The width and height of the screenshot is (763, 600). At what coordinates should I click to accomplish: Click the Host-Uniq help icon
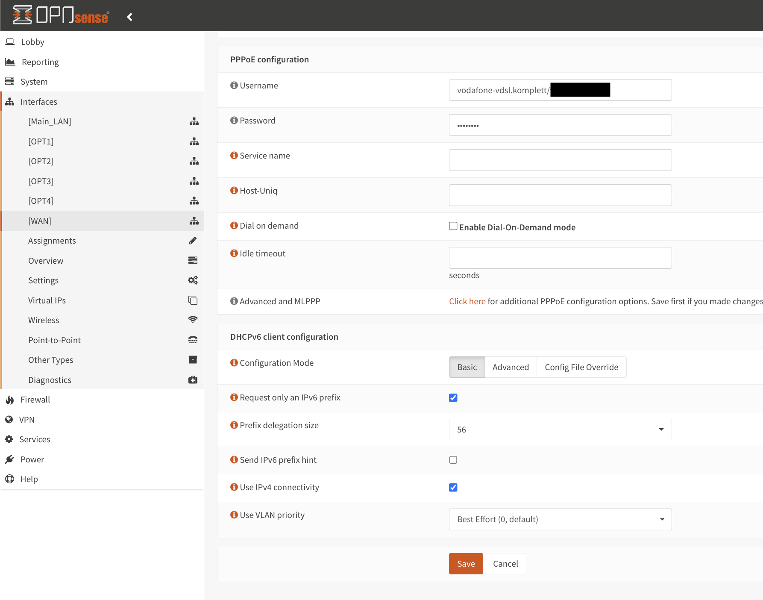(x=234, y=191)
